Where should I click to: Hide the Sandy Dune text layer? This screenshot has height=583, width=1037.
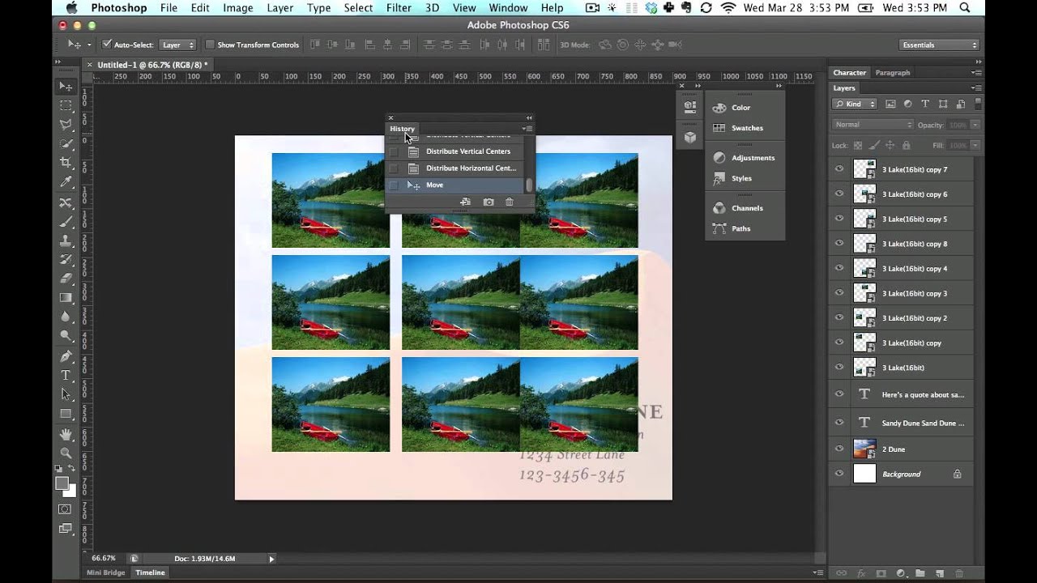click(x=839, y=423)
